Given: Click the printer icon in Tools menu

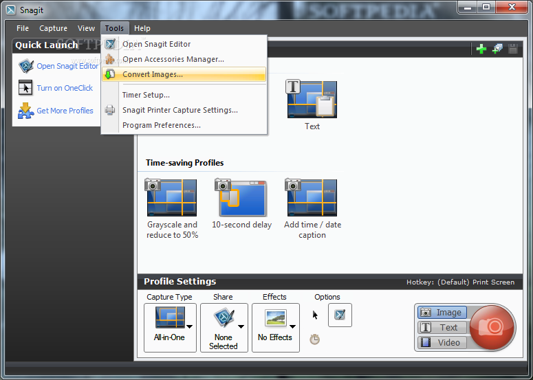Looking at the screenshot, I should tap(110, 110).
